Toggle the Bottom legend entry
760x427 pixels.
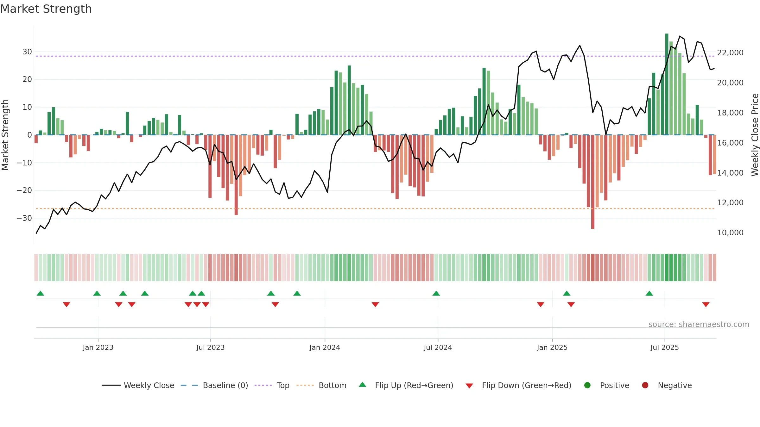point(321,385)
